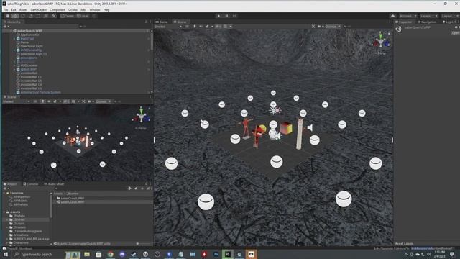Open the cloud services icon

(x=392, y=16)
